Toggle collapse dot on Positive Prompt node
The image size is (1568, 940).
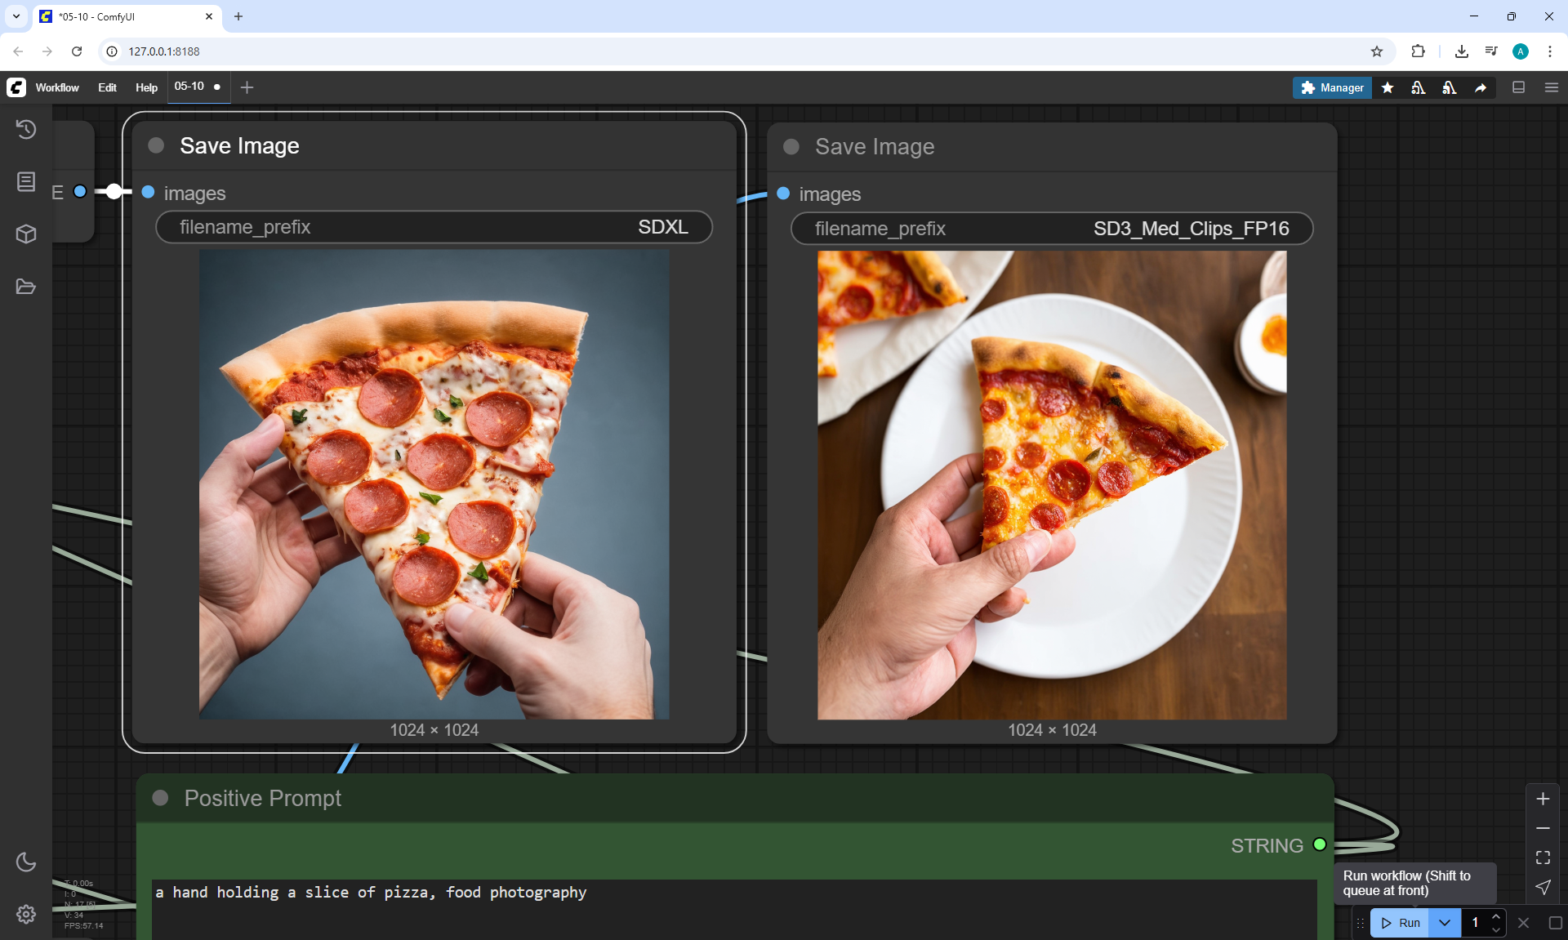pos(160,798)
